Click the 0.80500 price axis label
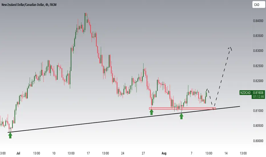 [x=258, y=126]
